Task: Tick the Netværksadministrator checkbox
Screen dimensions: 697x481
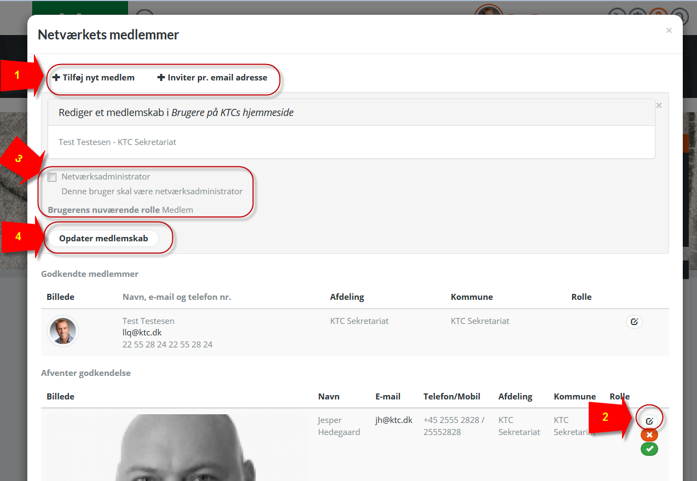Action: [52, 177]
